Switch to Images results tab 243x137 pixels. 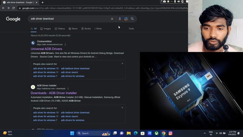[46, 29]
